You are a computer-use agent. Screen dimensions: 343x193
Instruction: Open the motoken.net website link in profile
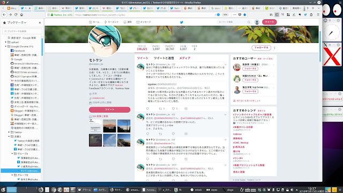pyautogui.click(x=98, y=98)
